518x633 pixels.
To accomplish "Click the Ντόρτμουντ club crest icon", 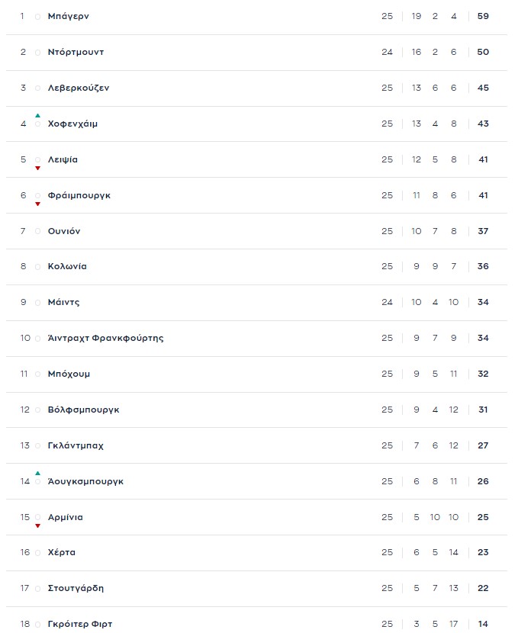I will point(37,52).
